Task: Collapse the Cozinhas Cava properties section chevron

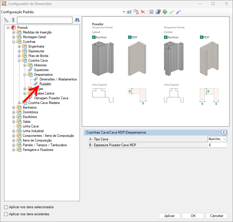Action: (x=224, y=132)
